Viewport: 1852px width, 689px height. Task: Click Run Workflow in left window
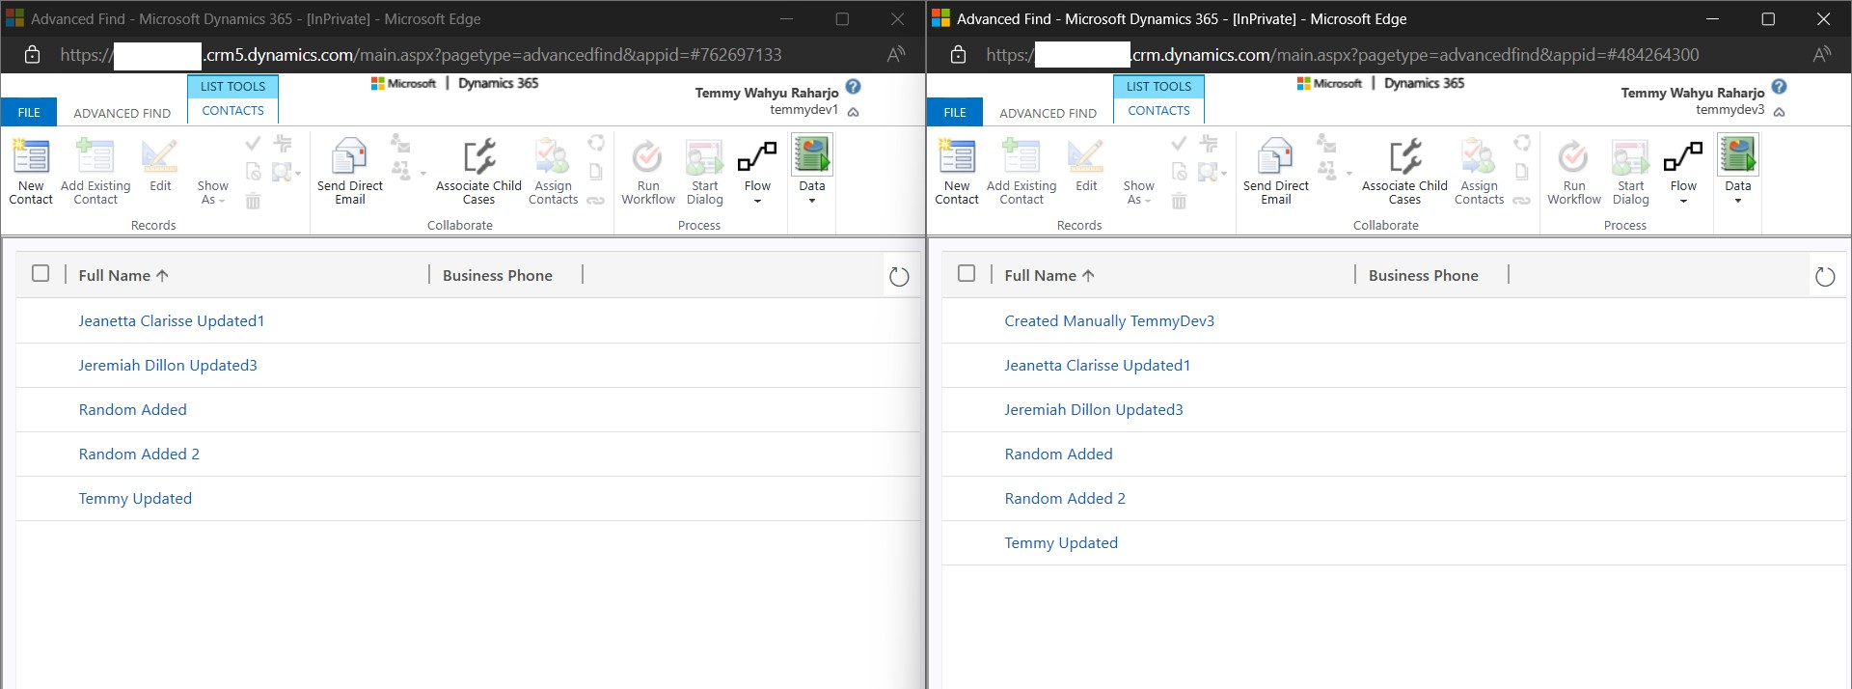648,172
